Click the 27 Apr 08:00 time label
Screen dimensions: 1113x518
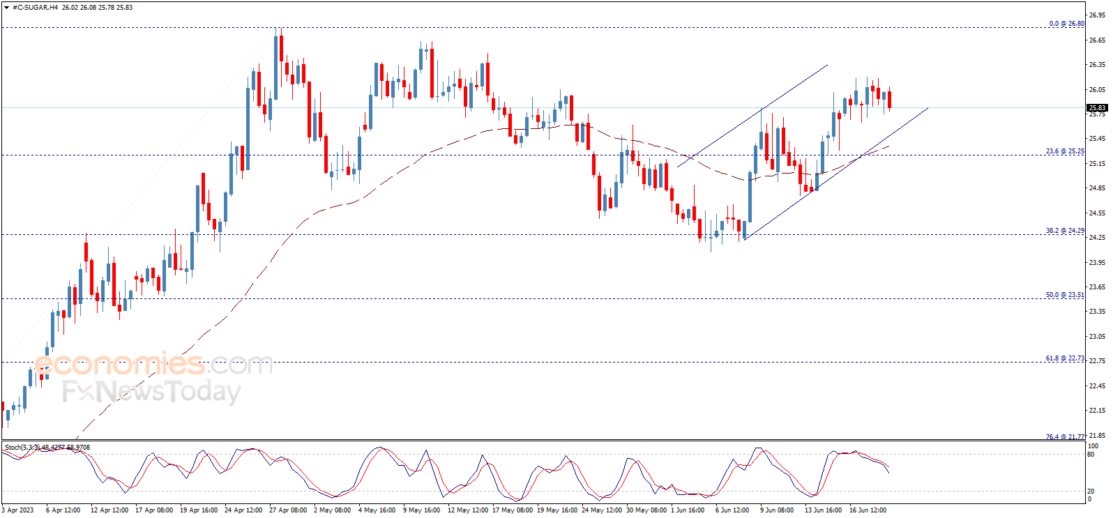(x=288, y=510)
